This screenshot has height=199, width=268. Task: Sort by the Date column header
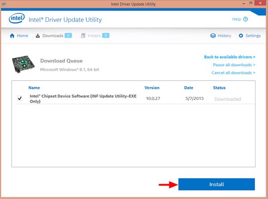tap(188, 88)
